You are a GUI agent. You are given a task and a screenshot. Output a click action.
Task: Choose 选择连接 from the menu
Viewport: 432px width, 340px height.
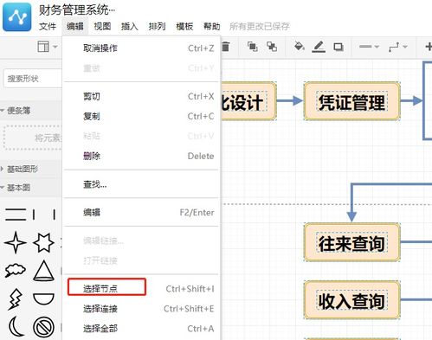(141, 309)
